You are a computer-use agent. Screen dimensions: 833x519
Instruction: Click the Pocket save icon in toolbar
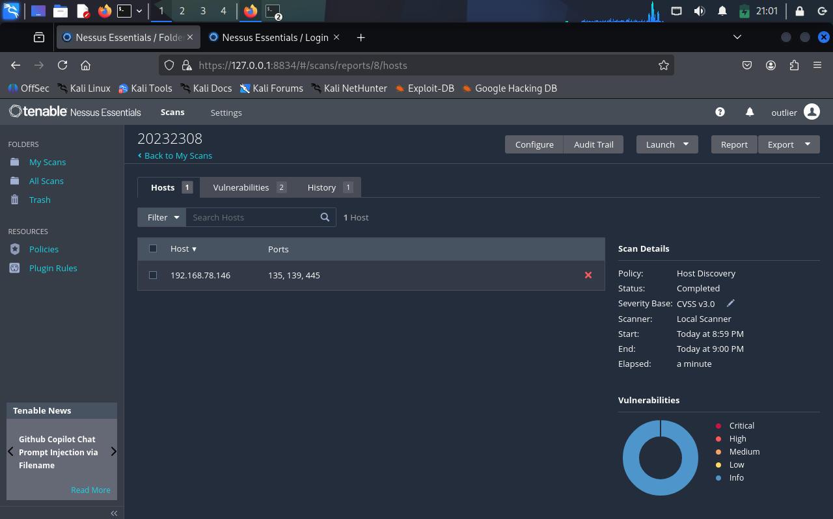[x=748, y=65]
